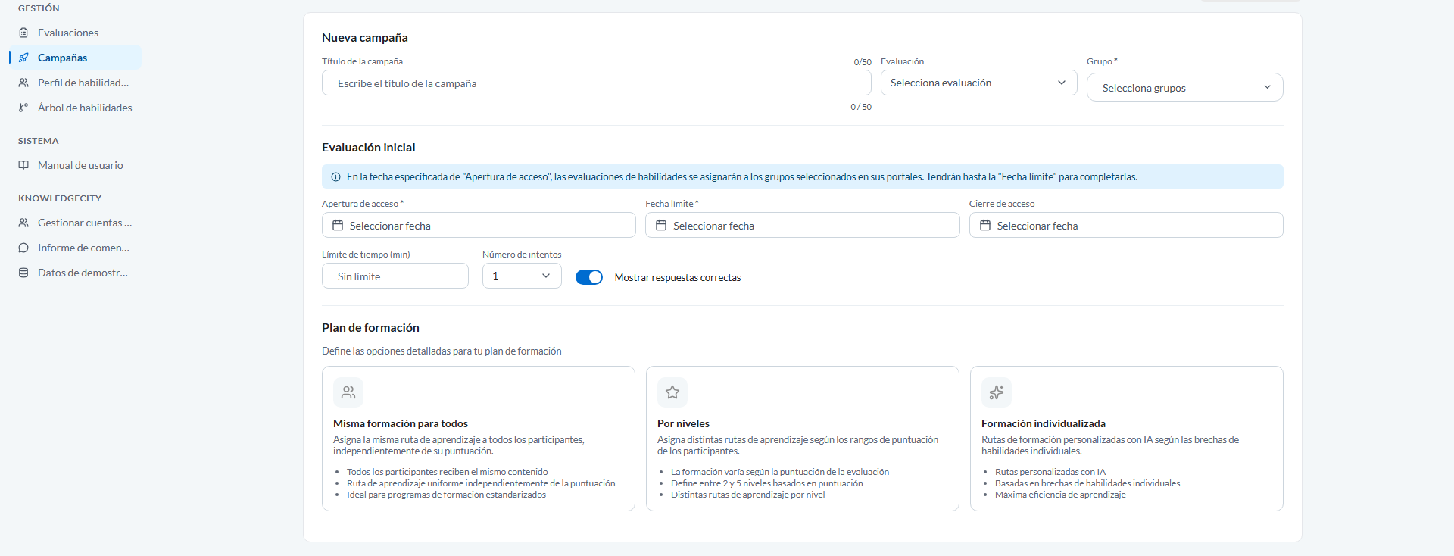Click the Manual de usuario book icon

(x=23, y=165)
